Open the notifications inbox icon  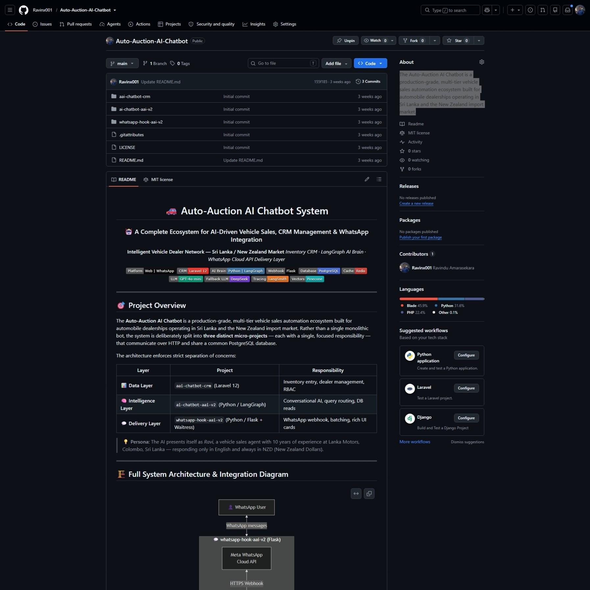[568, 10]
